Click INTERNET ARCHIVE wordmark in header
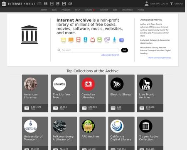 [22, 4]
